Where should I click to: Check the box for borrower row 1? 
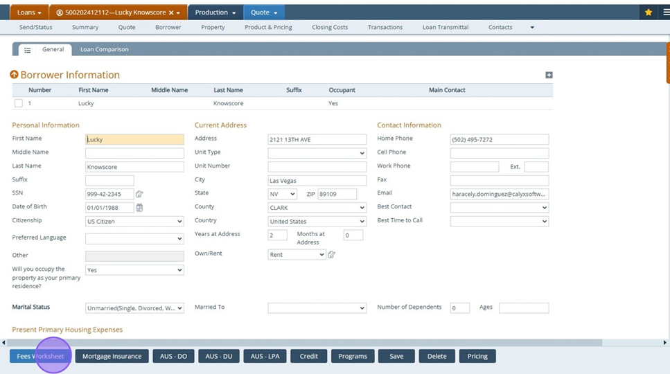19,103
